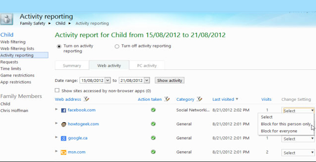Open Game restrictions in sidebar
Image resolution: width=316 pixels, height=162 pixels.
[18, 75]
